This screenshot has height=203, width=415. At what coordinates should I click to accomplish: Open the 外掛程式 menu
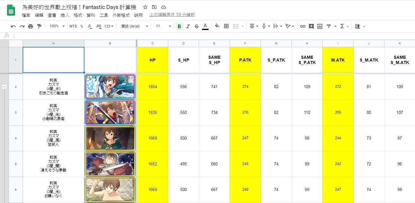pyautogui.click(x=121, y=15)
